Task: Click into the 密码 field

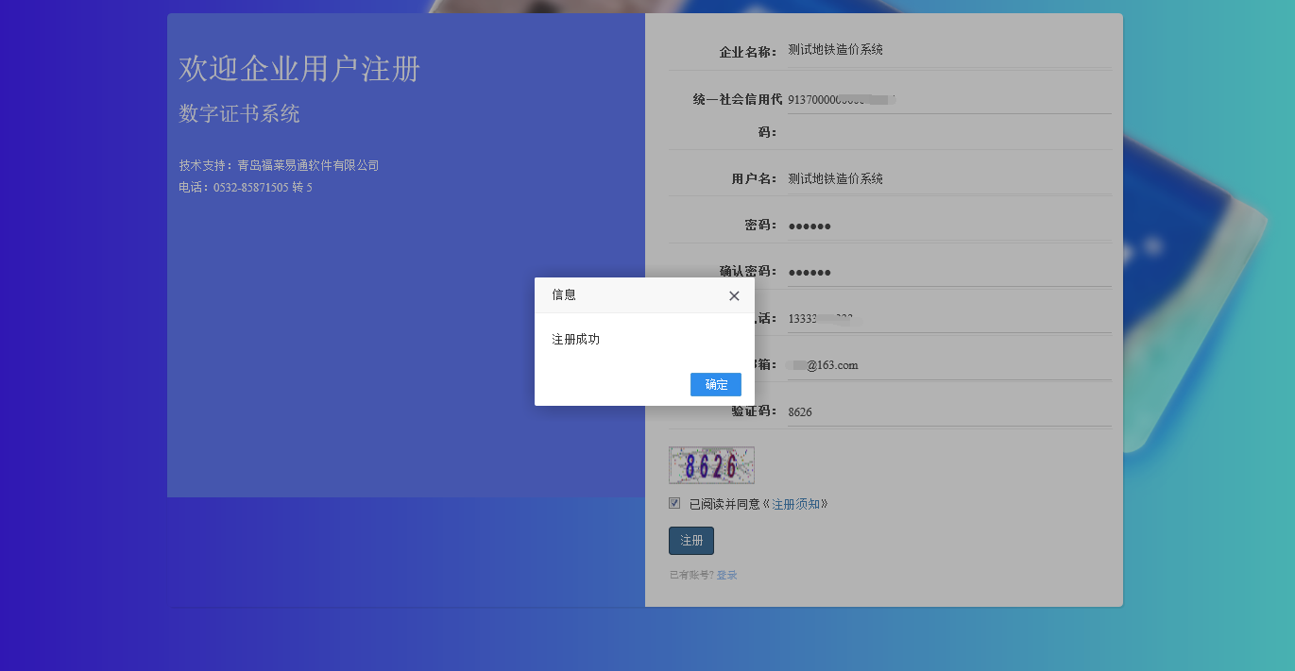Action: [x=948, y=226]
